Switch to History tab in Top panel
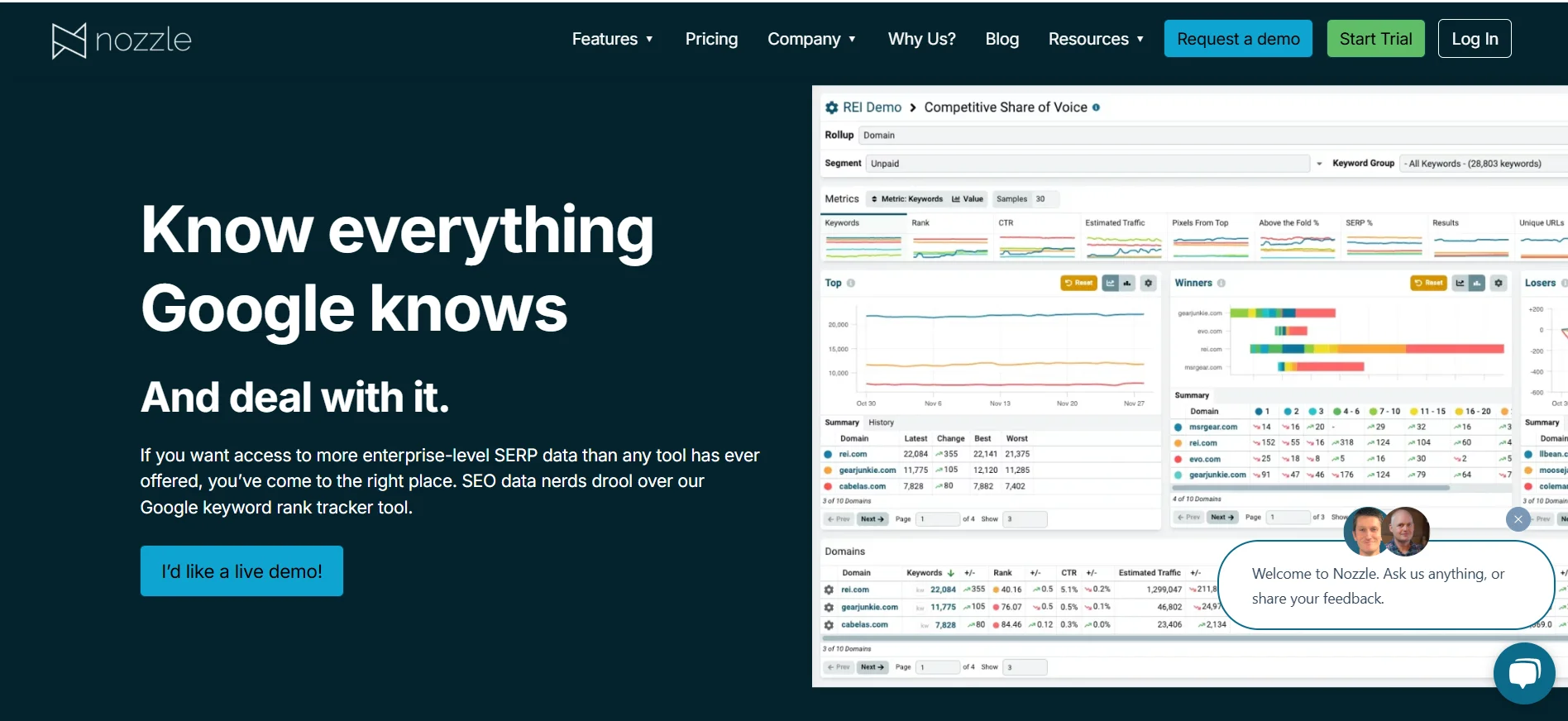1568x721 pixels. (881, 423)
